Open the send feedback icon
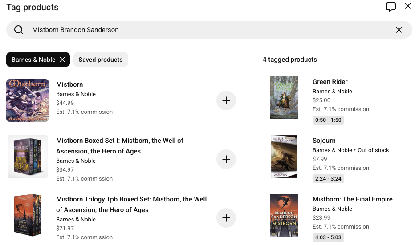 click(391, 7)
